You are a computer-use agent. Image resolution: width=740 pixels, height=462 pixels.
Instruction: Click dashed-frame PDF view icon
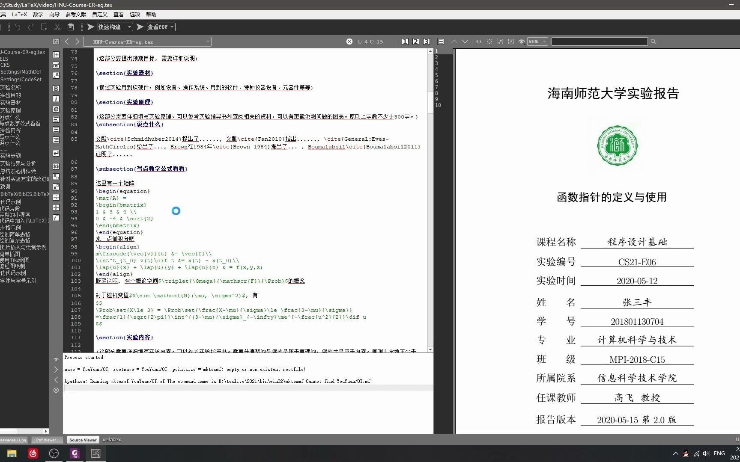tap(500, 41)
